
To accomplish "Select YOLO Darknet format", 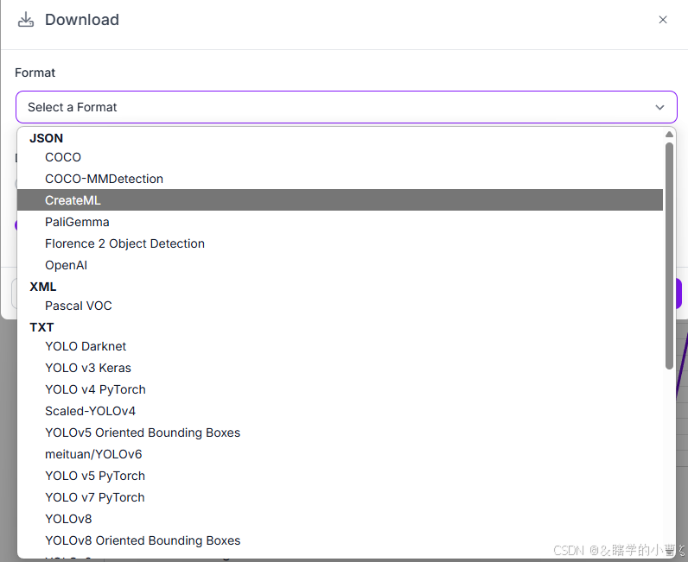I will [340, 346].
